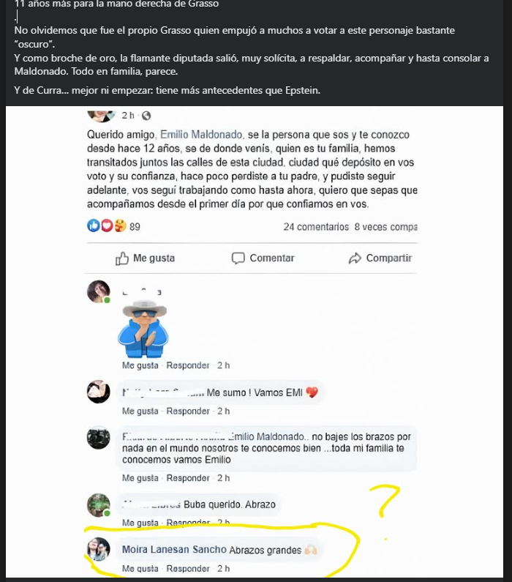Click Responder under the Abrazos grandes comment
512x582 pixels.
point(188,569)
